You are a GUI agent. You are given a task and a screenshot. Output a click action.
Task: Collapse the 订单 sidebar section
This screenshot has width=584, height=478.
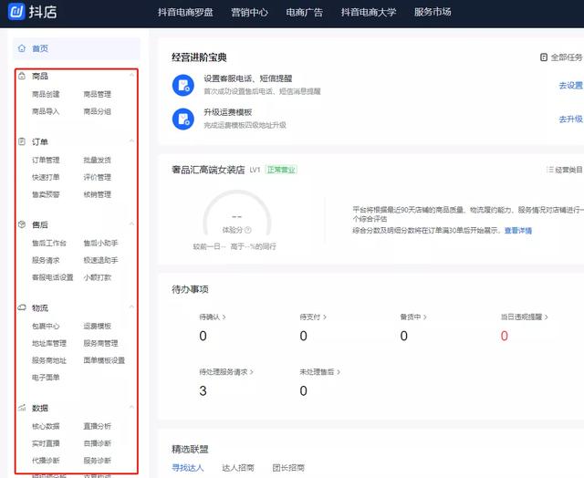click(x=131, y=141)
